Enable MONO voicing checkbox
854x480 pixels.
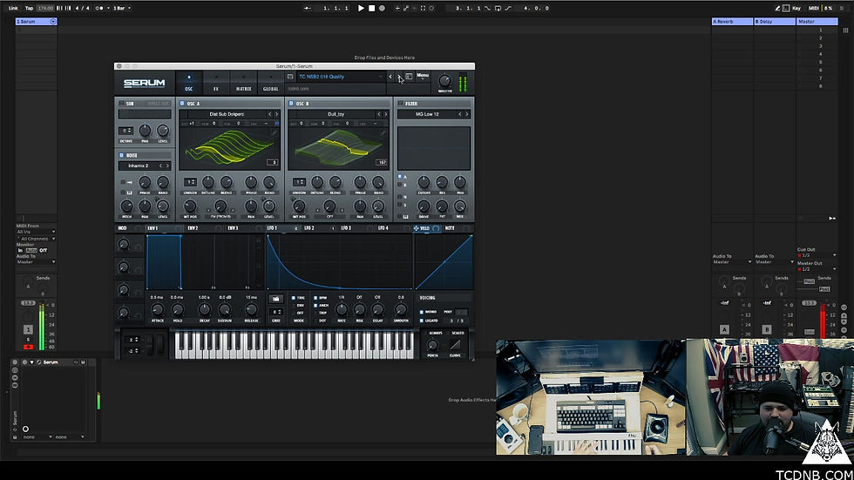[x=422, y=312]
